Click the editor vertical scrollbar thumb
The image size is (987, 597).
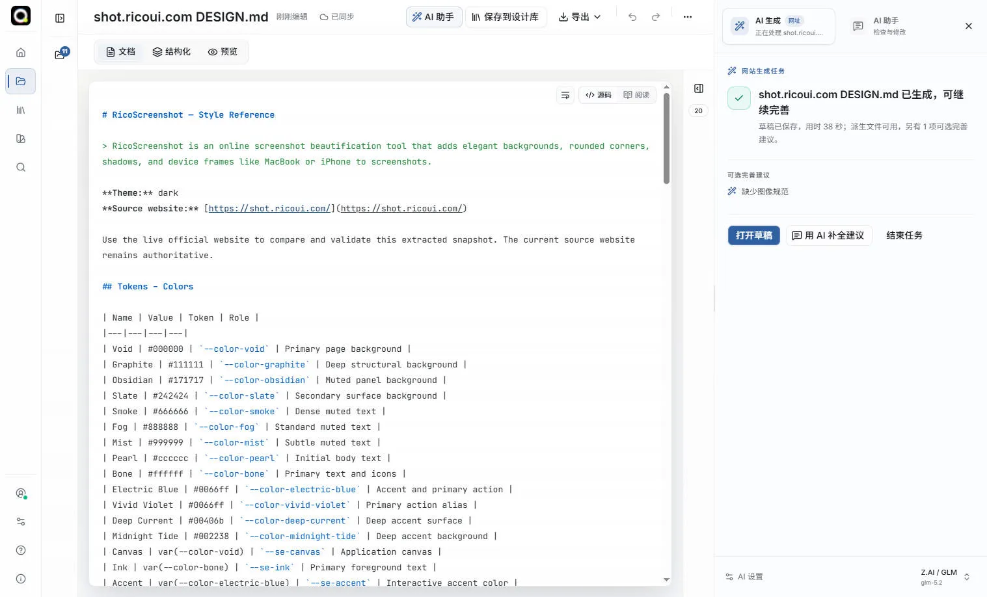[x=666, y=138]
